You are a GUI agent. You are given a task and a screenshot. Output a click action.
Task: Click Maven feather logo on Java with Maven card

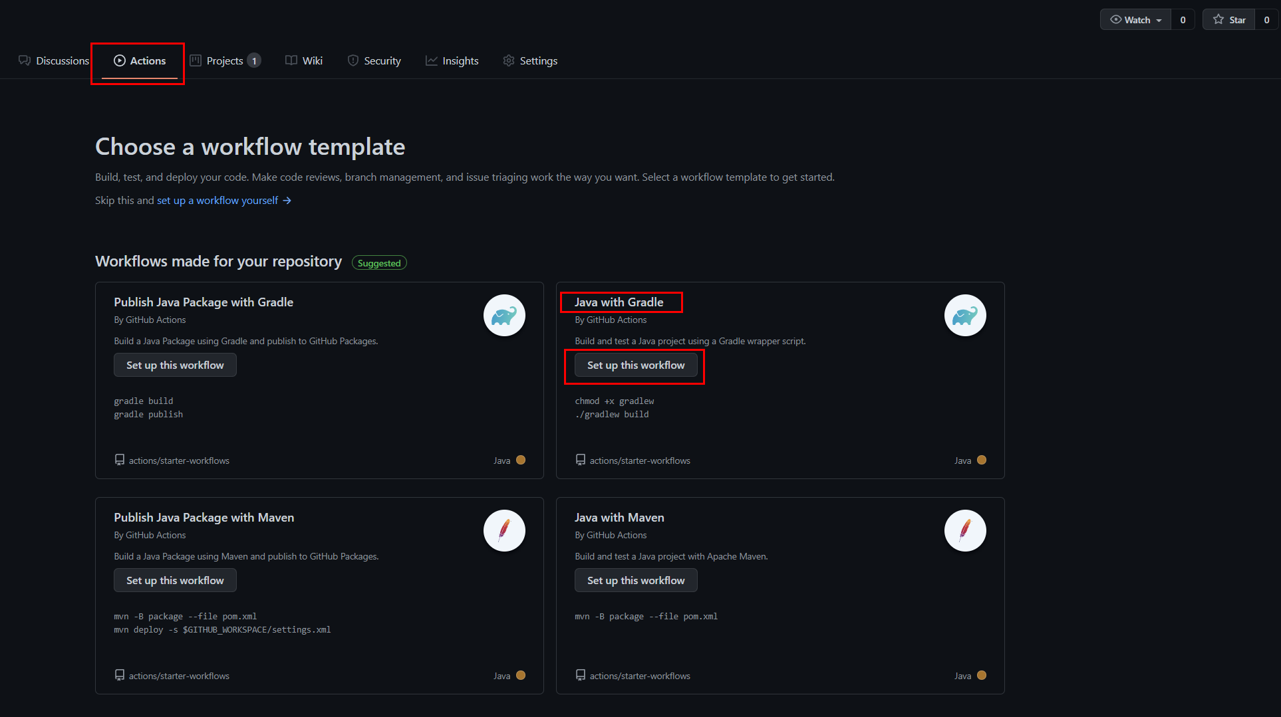coord(965,530)
